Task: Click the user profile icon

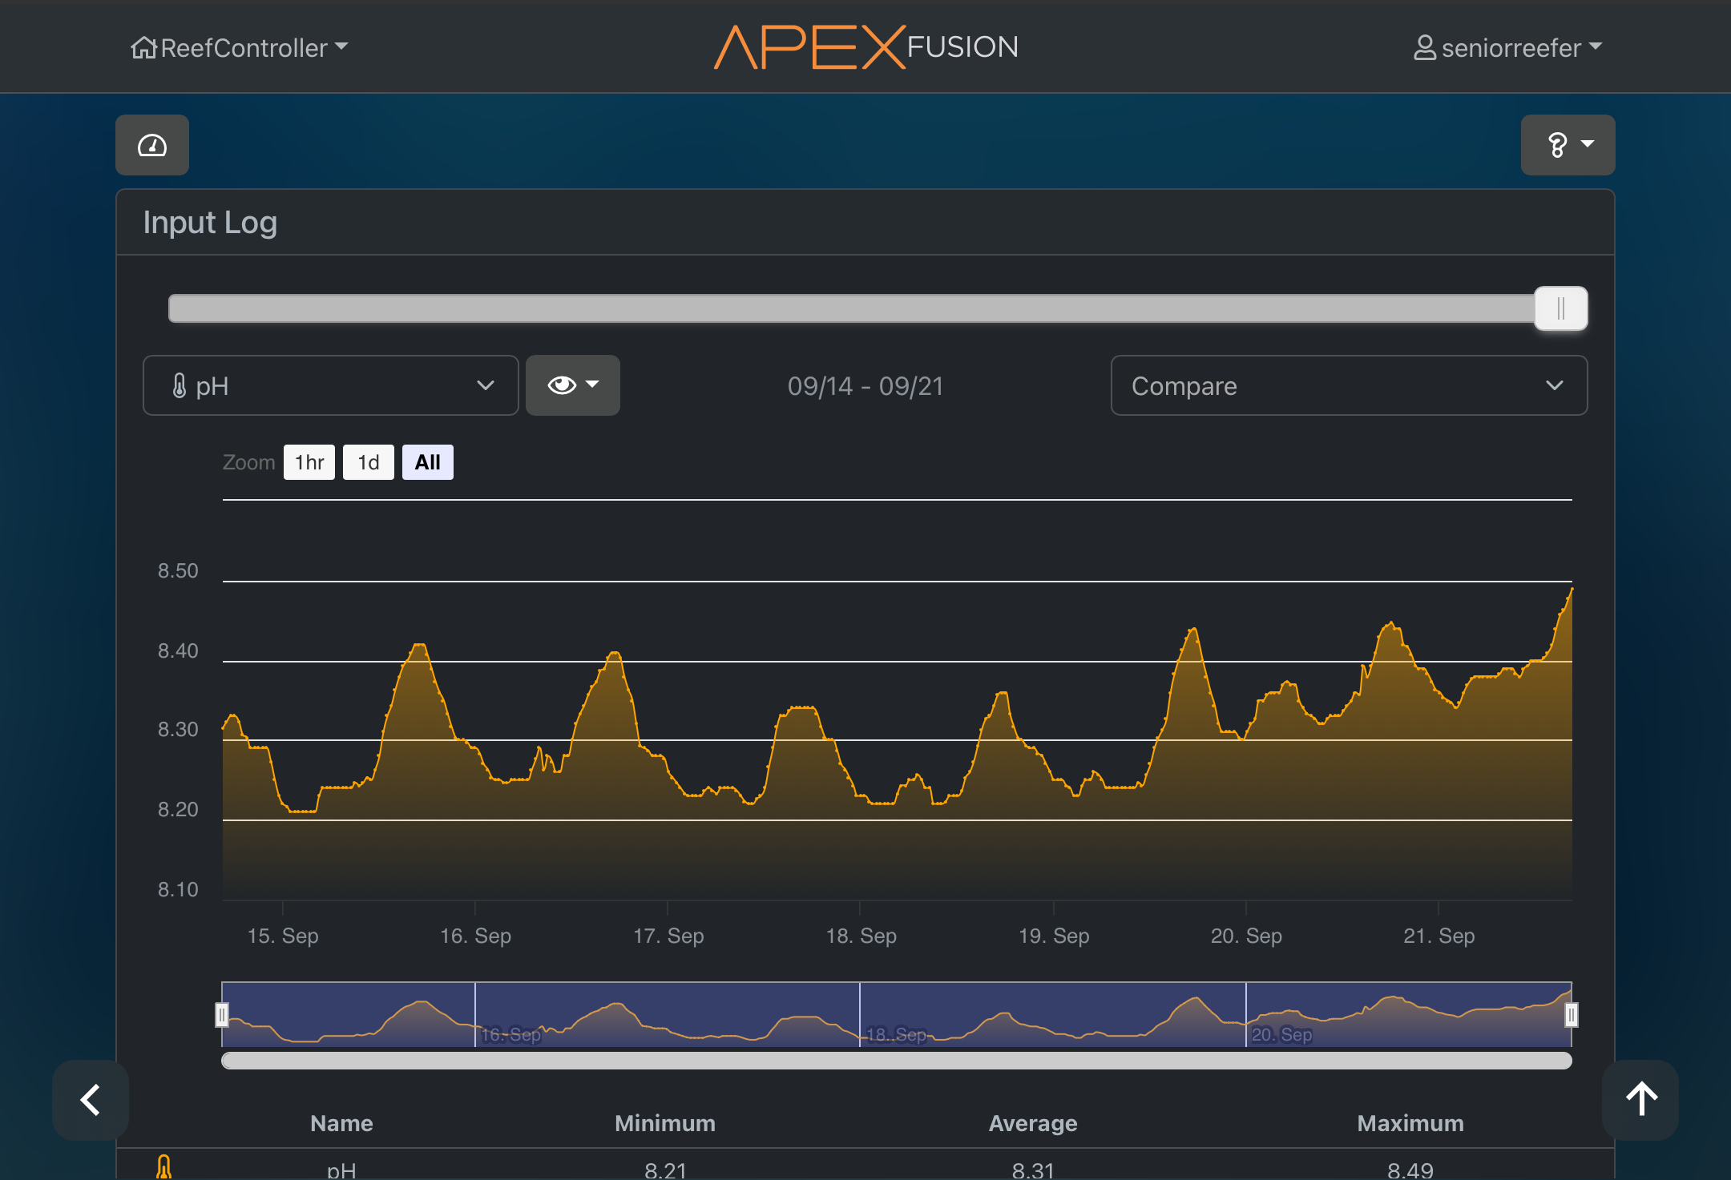Action: point(1424,47)
